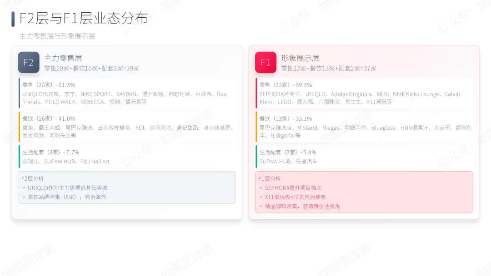Click bullet UNIQLO作为主力店提供基础客流

(x=67, y=188)
